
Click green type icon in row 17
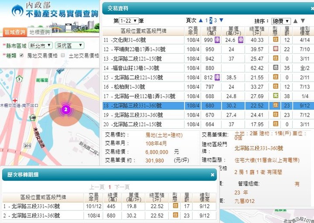click(x=276, y=96)
